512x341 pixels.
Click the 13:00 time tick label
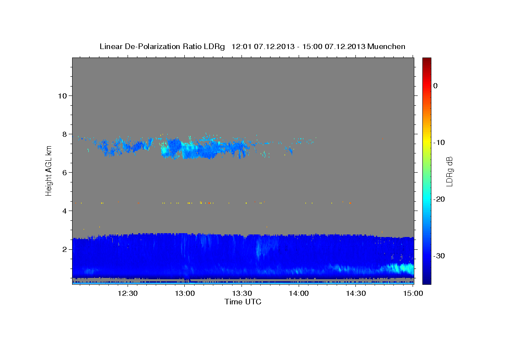point(185,293)
